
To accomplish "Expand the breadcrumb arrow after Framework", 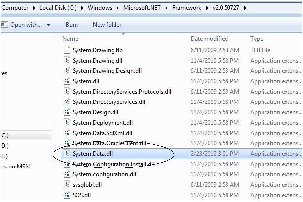I will pyautogui.click(x=207, y=8).
